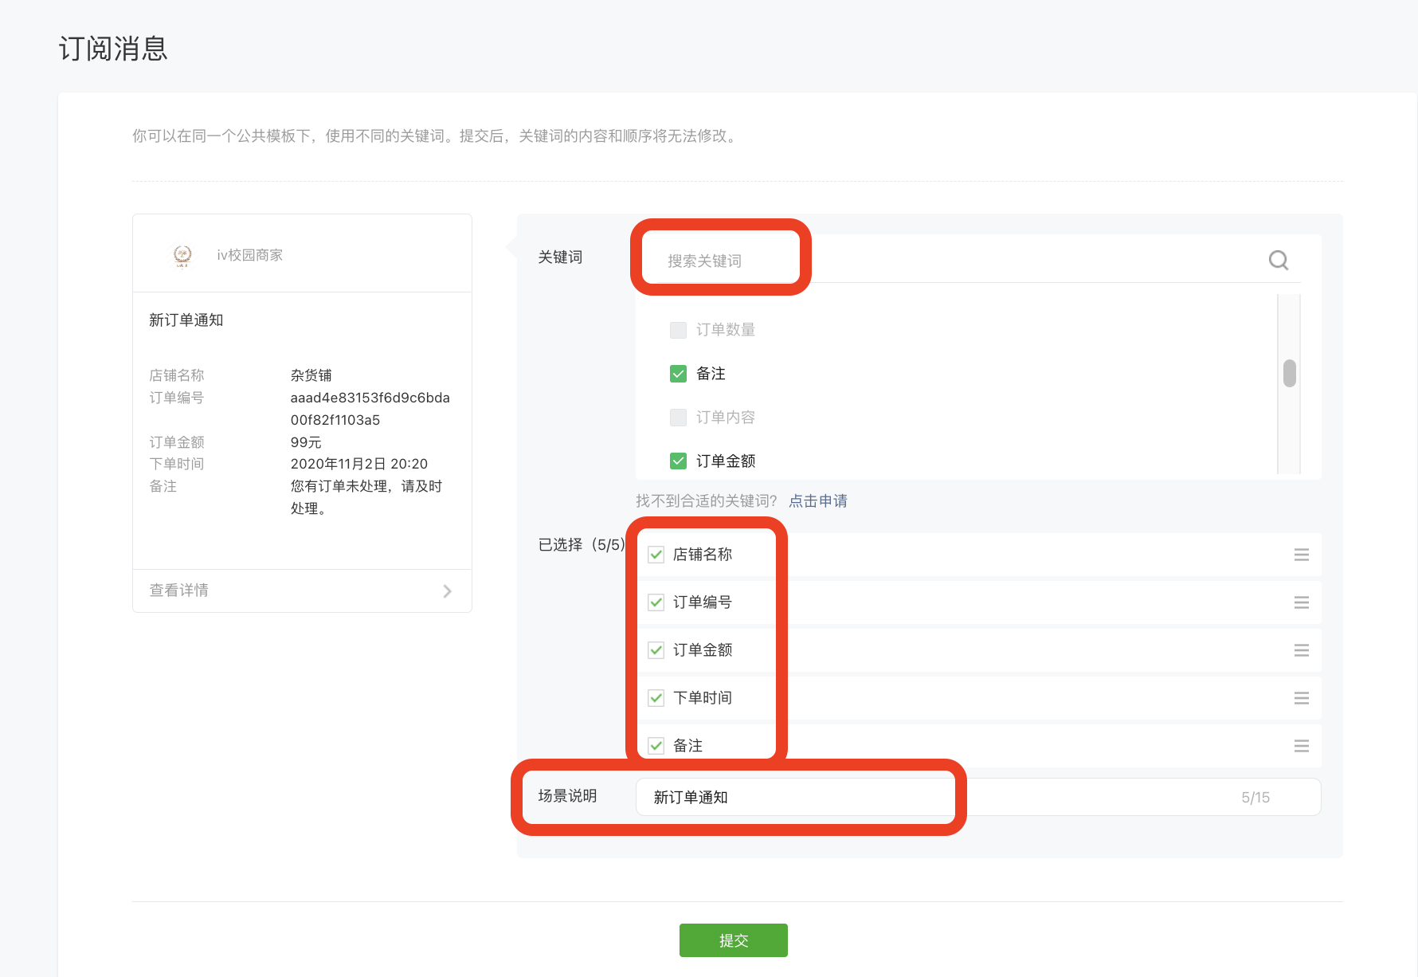Screen dimensions: 1418x977
Task: Click the 点击申请 link
Action: (817, 501)
